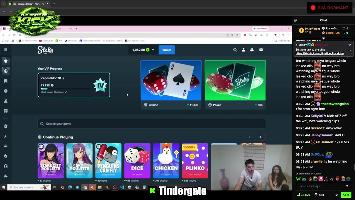The image size is (355, 200).
Task: Select the Ice Poseidon Stream tab
Action: (28, 4)
